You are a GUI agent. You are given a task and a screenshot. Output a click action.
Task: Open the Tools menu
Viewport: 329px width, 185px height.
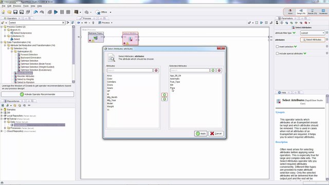pos(26,6)
